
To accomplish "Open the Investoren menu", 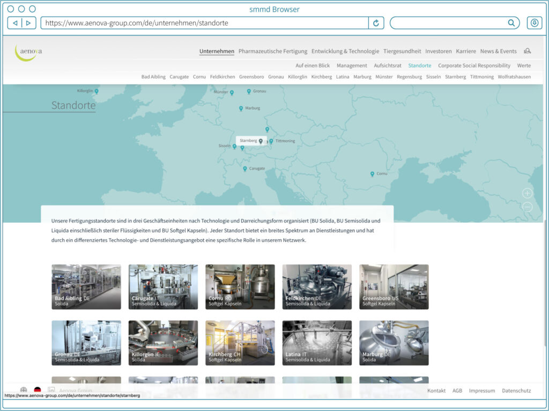I will [439, 51].
